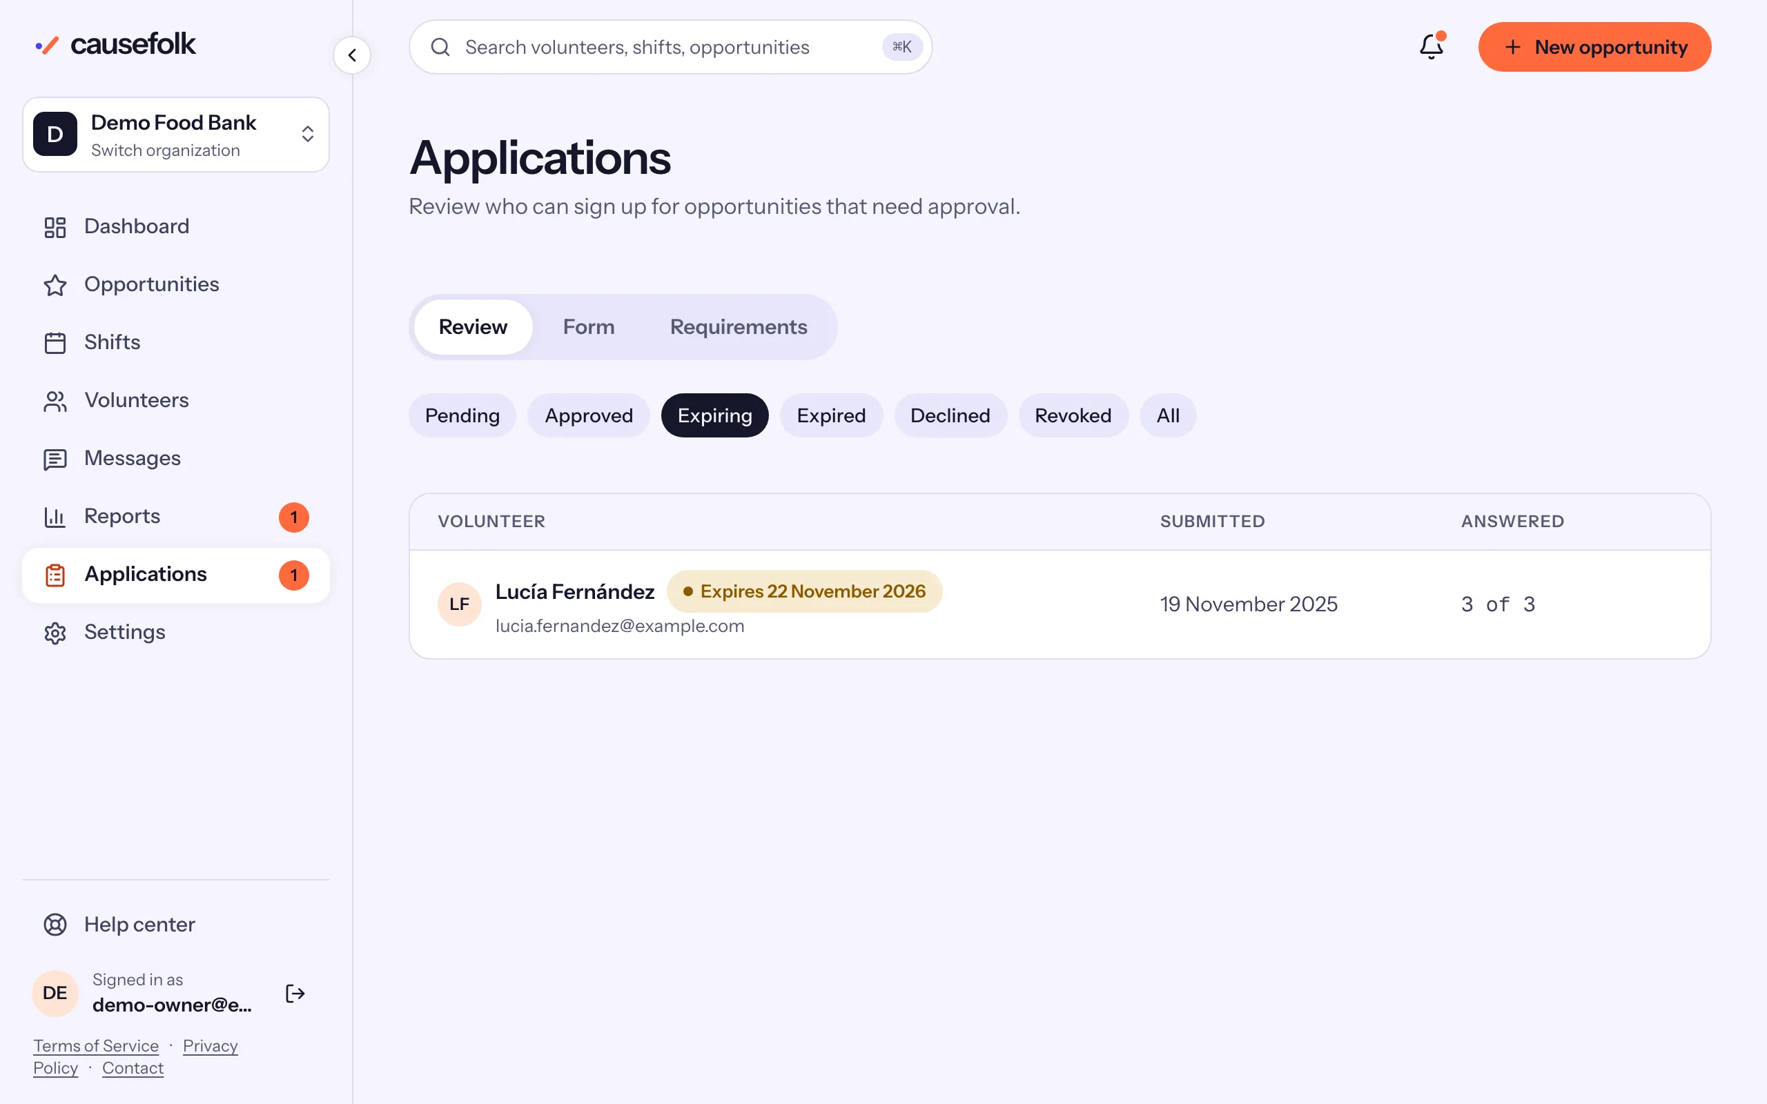The image size is (1767, 1104).
Task: Click the Opportunities star icon
Action: (55, 285)
